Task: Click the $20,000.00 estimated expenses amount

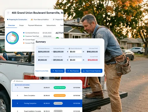Action: (x=58, y=52)
